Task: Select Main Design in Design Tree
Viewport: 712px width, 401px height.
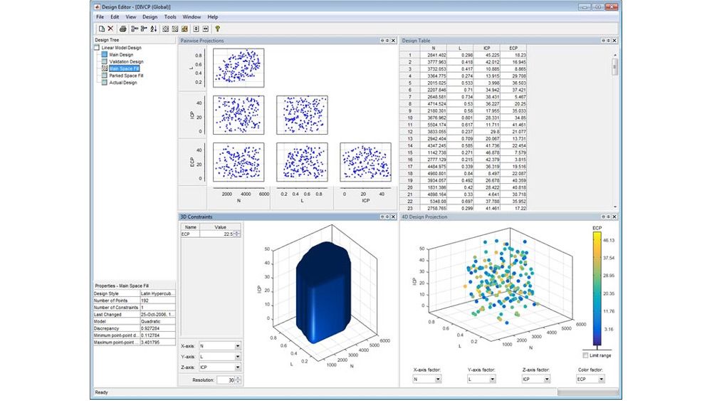Action: pos(120,54)
